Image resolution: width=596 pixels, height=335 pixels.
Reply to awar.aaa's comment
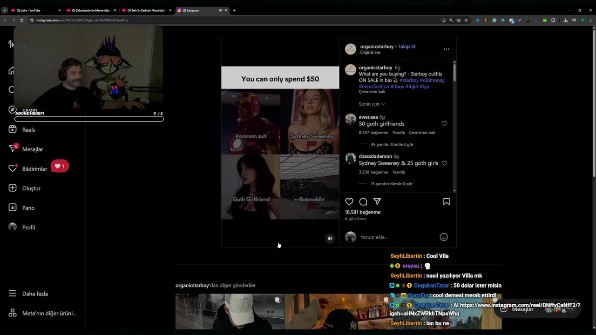(399, 133)
